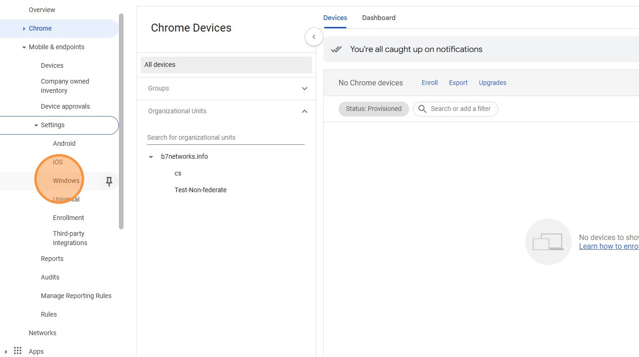Select the Devices tab
Screen dimensions: 639x357
click(x=335, y=18)
